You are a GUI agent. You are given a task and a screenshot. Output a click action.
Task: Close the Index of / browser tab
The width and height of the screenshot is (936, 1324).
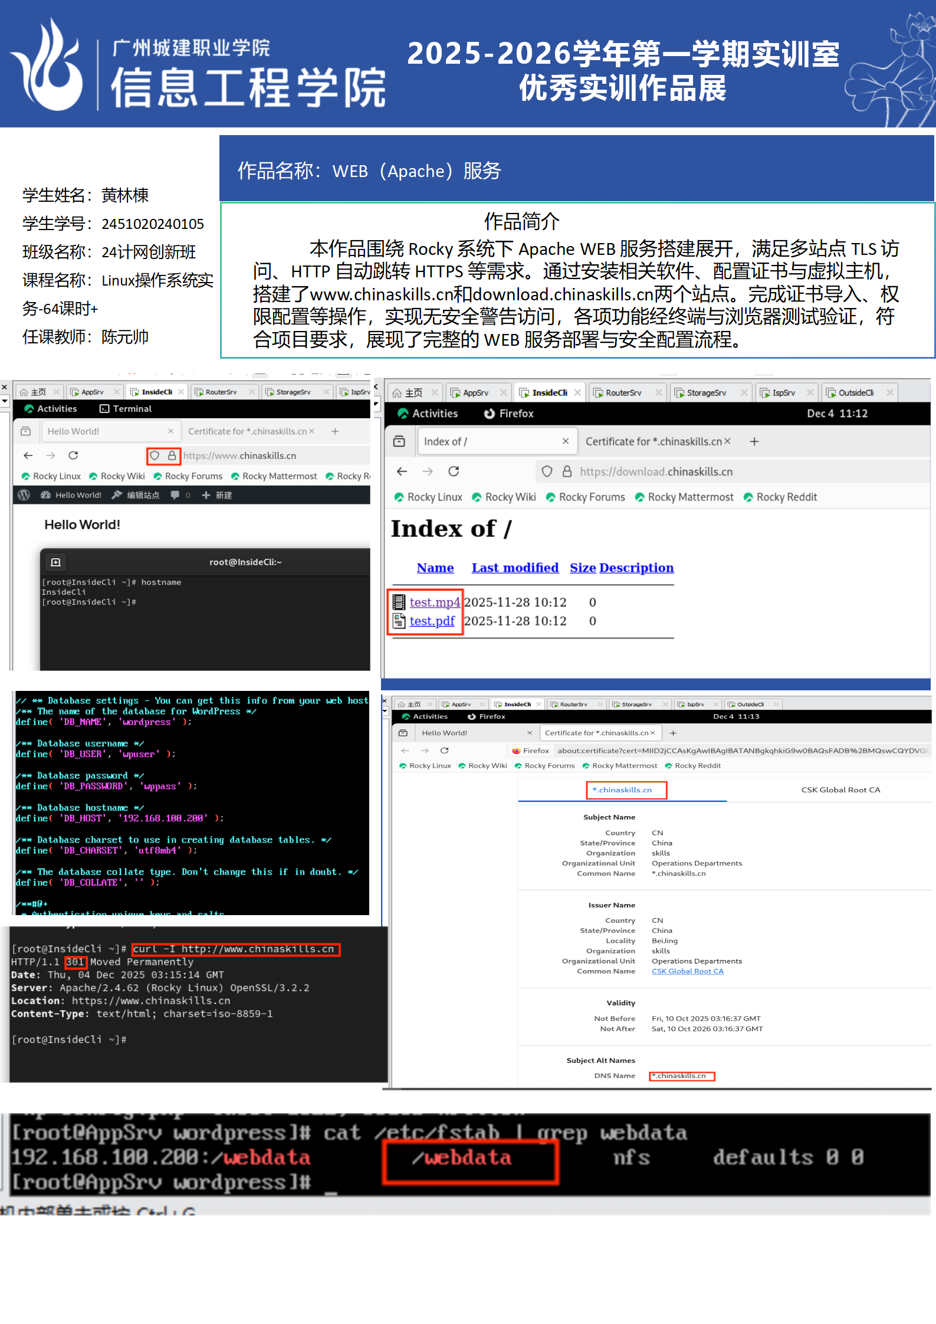point(565,441)
